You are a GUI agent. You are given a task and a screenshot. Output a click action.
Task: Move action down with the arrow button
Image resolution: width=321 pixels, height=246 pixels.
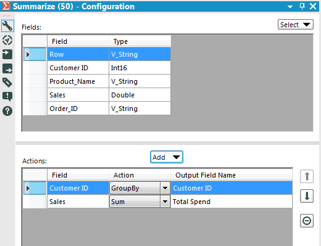[x=307, y=196]
